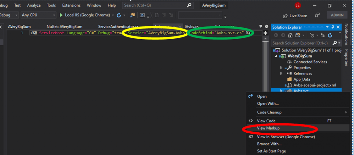Open the Any CPU platform dropdown

point(54,15)
